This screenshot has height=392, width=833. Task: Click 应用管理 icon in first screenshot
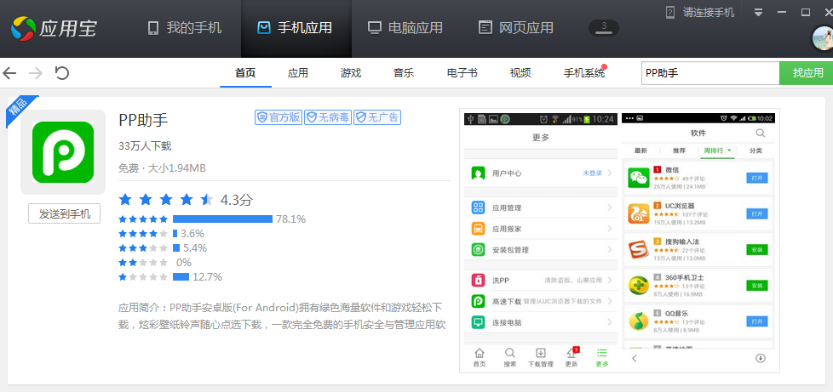point(478,207)
